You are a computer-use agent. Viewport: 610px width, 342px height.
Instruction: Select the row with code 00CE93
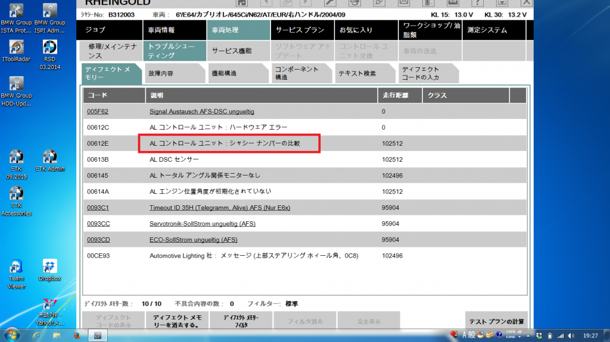click(x=304, y=256)
